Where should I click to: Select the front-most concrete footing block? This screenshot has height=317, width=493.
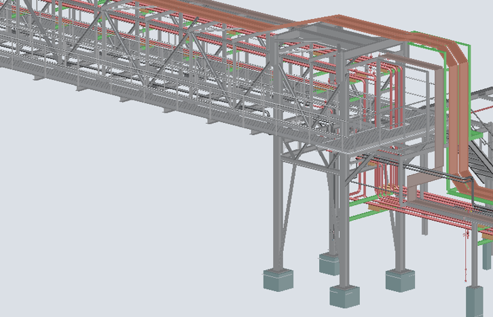tap(344, 296)
